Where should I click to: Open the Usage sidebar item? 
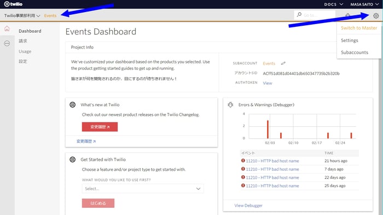tap(25, 51)
